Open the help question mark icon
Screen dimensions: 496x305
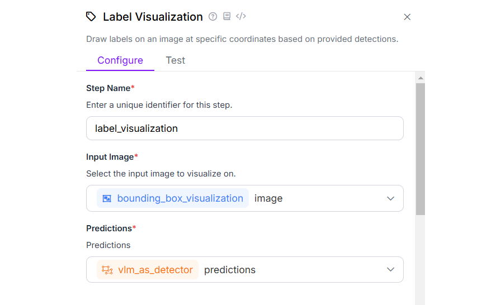click(x=213, y=17)
